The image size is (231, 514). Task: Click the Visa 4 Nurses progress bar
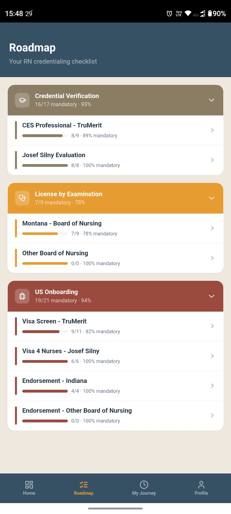tap(45, 361)
